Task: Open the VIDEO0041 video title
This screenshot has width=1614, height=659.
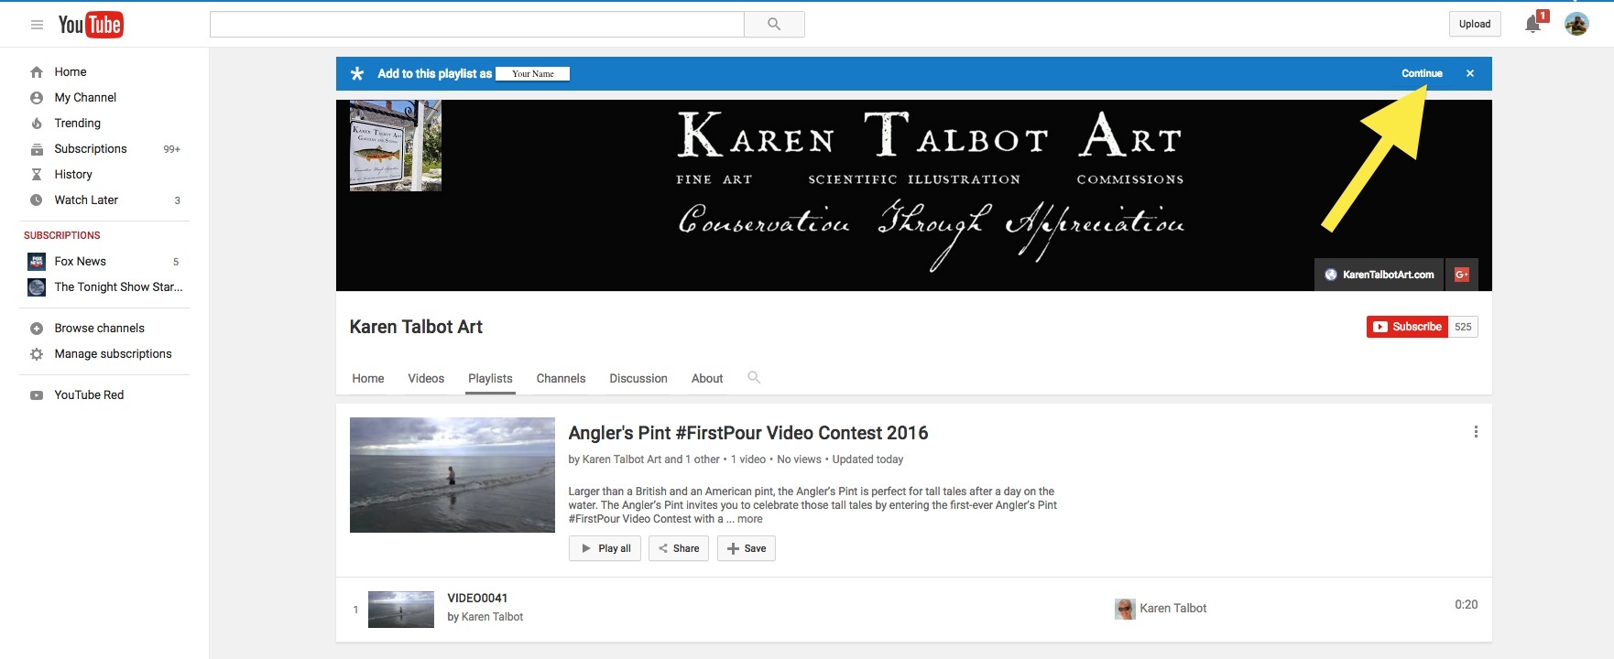Action: tap(477, 598)
